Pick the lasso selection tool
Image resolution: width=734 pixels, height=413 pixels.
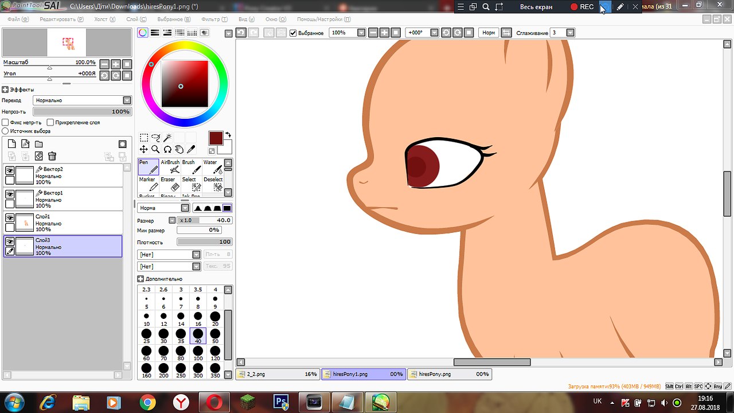point(155,138)
